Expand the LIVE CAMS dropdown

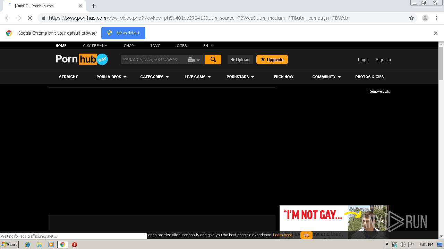tap(198, 77)
